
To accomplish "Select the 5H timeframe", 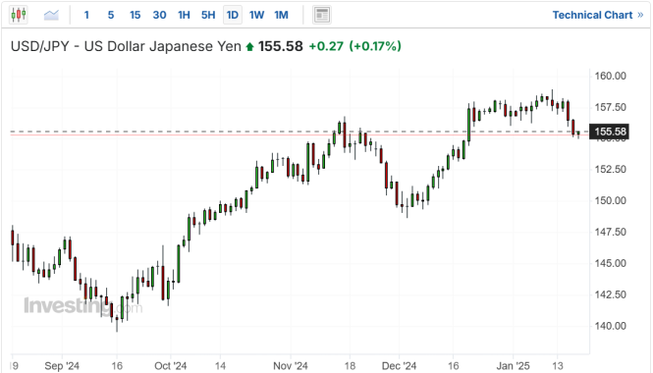I will click(x=208, y=16).
